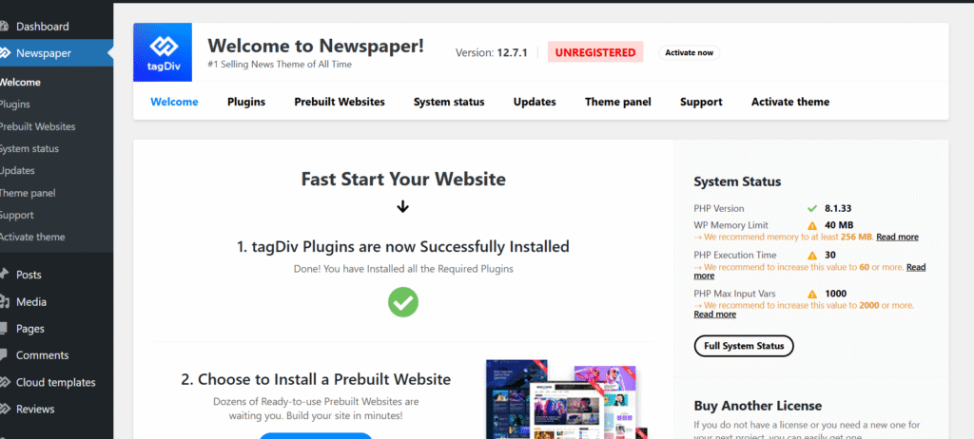
Task: Open Reviews in the sidebar
Action: click(x=35, y=410)
